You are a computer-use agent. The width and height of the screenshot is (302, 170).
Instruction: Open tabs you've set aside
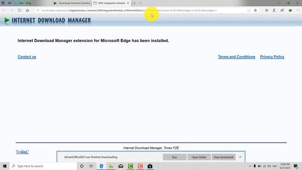[x=3, y=3]
